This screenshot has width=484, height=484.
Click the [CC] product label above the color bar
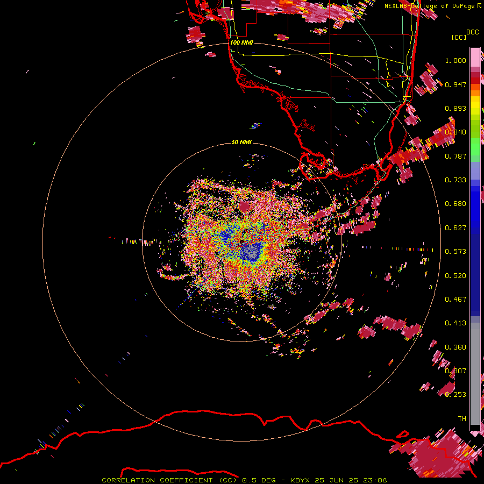point(459,37)
